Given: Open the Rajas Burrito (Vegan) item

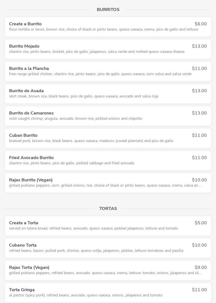Looking at the screenshot, I should [x=31, y=180].
